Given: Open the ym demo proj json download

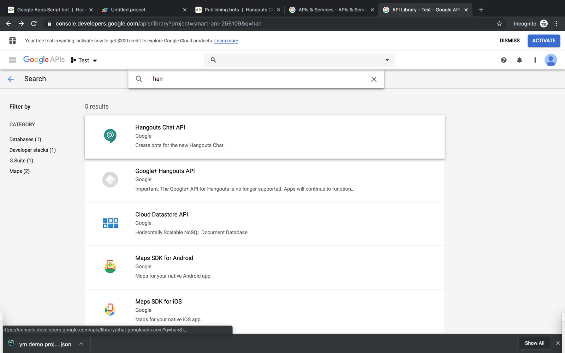Looking at the screenshot, I should [x=45, y=344].
